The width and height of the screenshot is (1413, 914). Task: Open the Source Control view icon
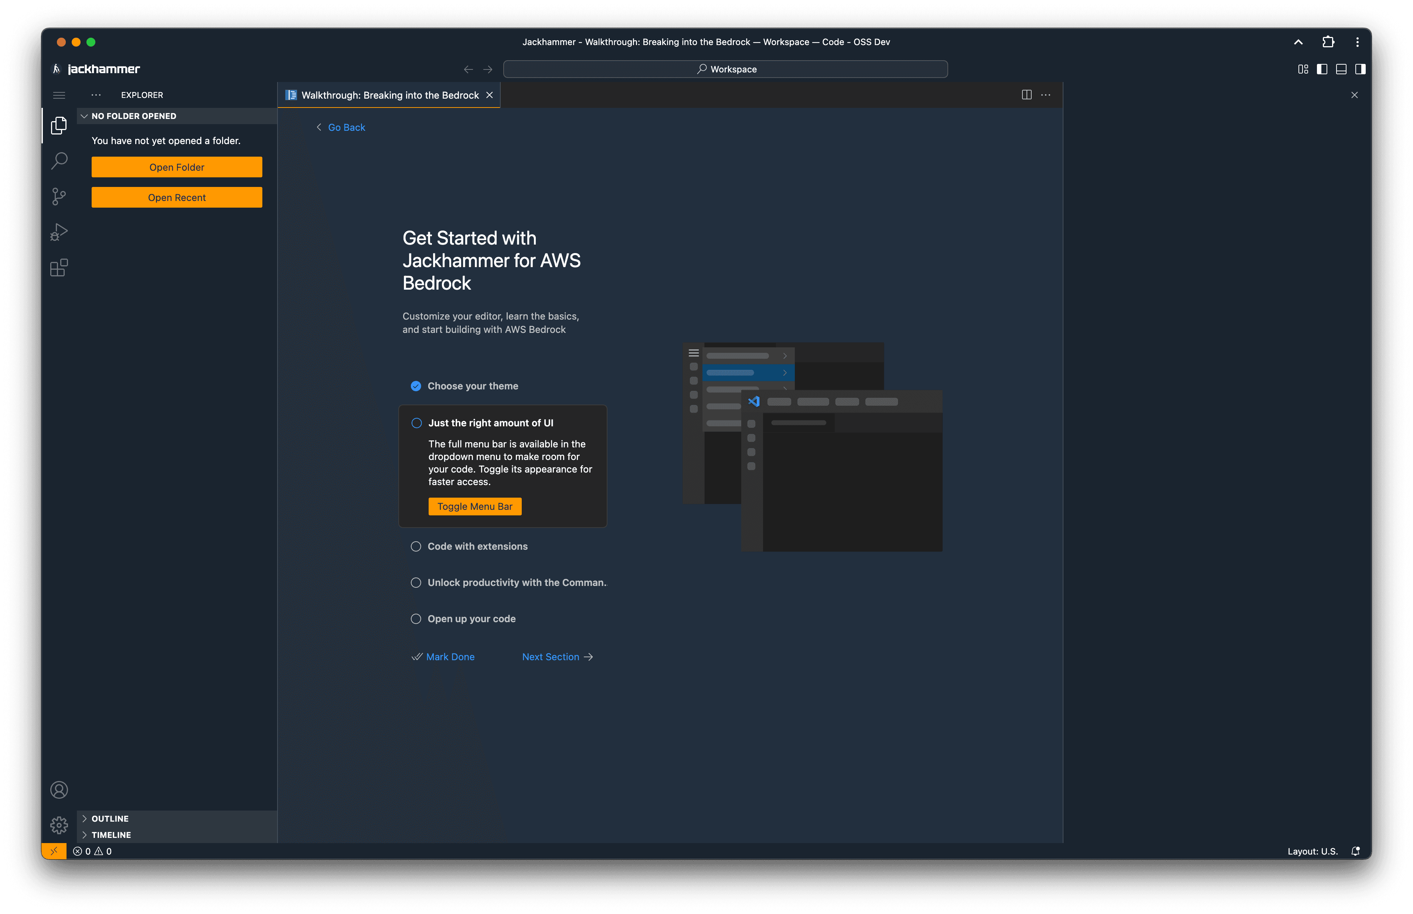pyautogui.click(x=59, y=196)
